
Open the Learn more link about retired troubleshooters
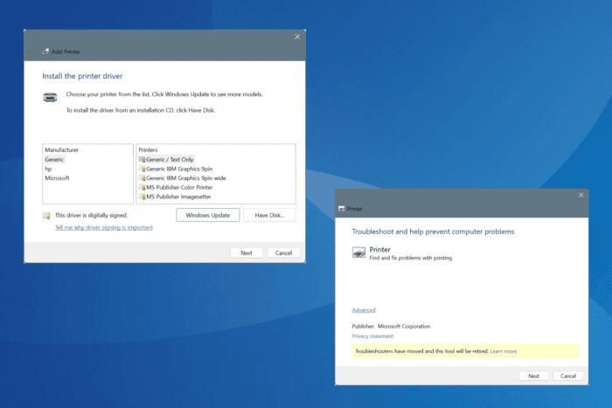click(504, 351)
